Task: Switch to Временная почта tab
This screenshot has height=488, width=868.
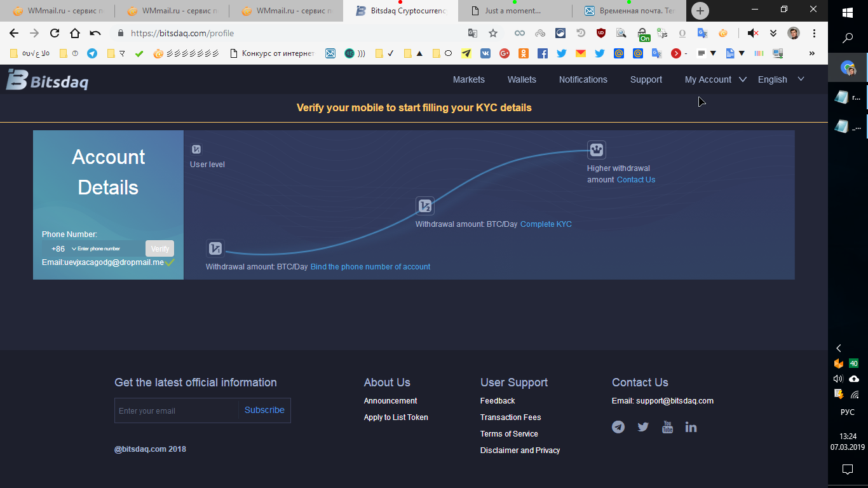Action: tap(629, 11)
